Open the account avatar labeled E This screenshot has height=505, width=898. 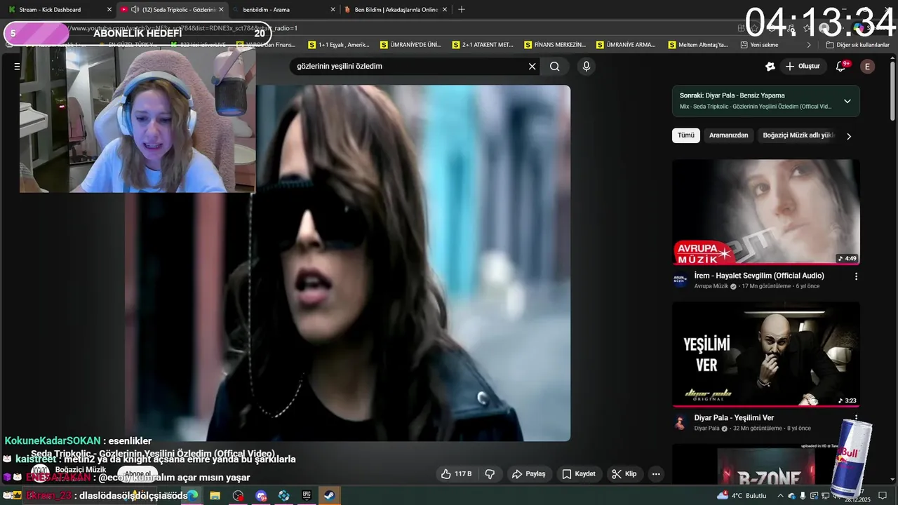click(x=868, y=67)
